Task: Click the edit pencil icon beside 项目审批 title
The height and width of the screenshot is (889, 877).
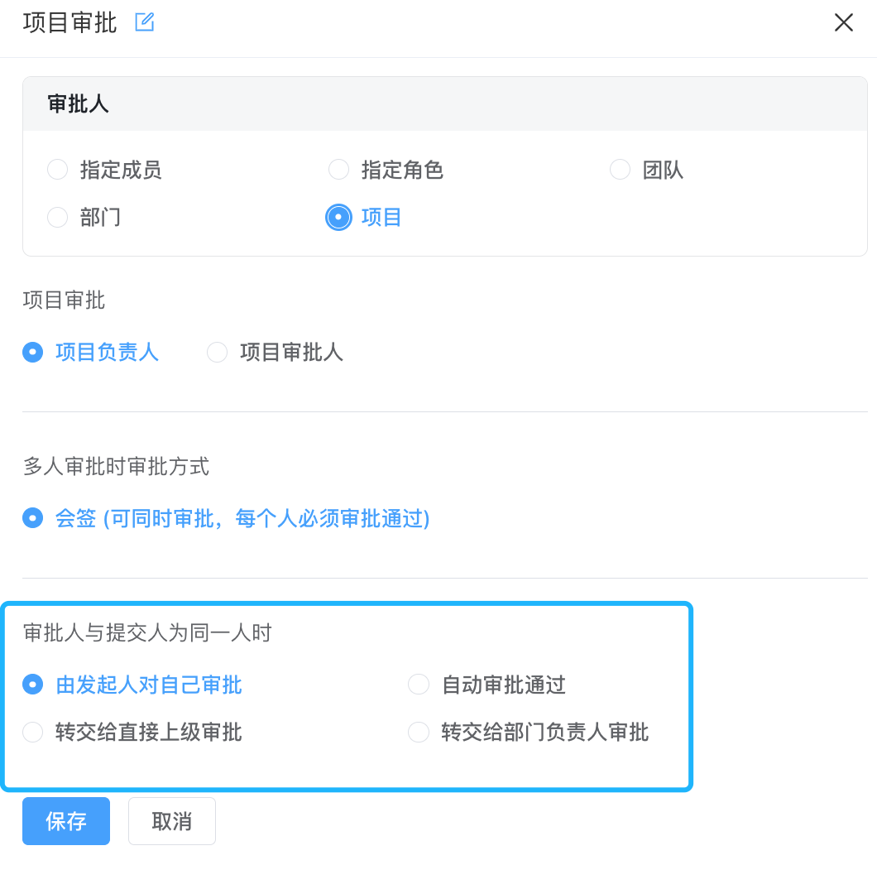Action: [145, 22]
